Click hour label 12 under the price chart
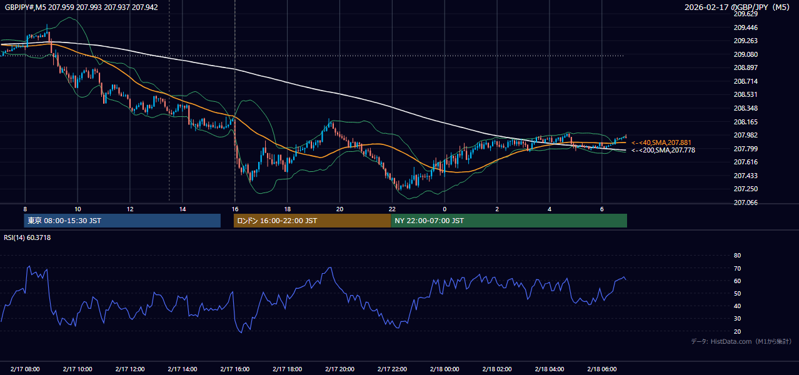The image size is (799, 375). (x=130, y=209)
